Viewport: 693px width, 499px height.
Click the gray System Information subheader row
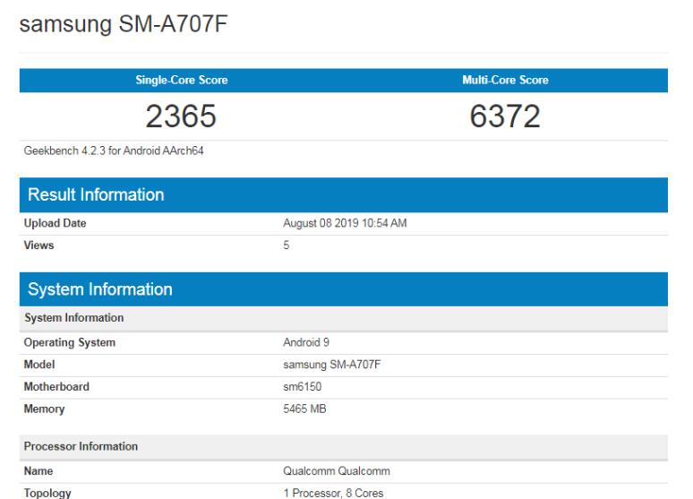click(344, 318)
